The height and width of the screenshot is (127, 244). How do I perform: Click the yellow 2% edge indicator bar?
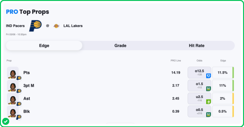(x=233, y=99)
